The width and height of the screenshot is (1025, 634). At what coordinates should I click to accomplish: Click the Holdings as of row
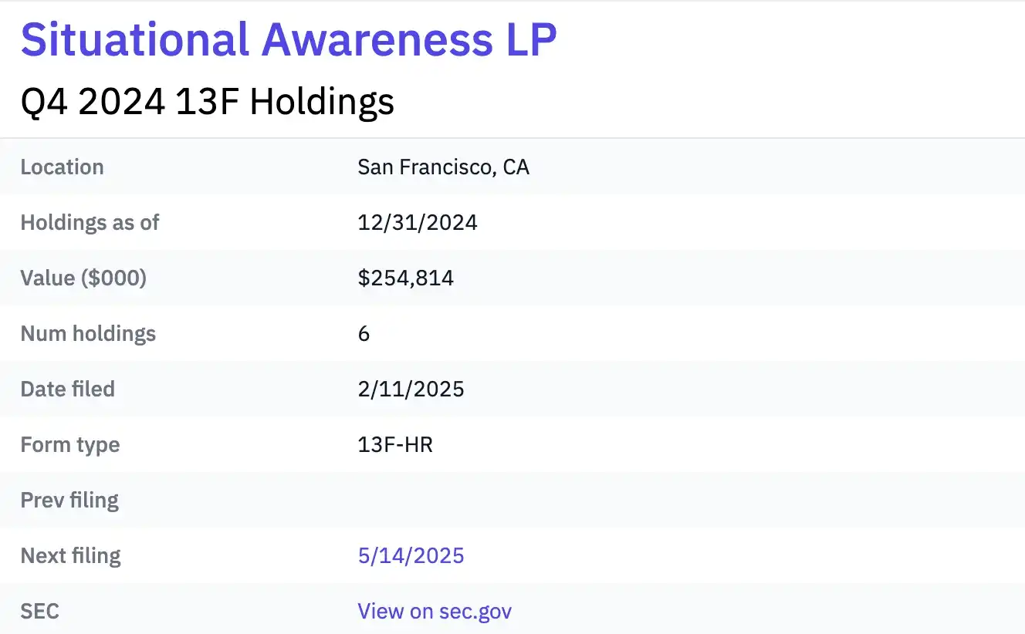pos(90,222)
